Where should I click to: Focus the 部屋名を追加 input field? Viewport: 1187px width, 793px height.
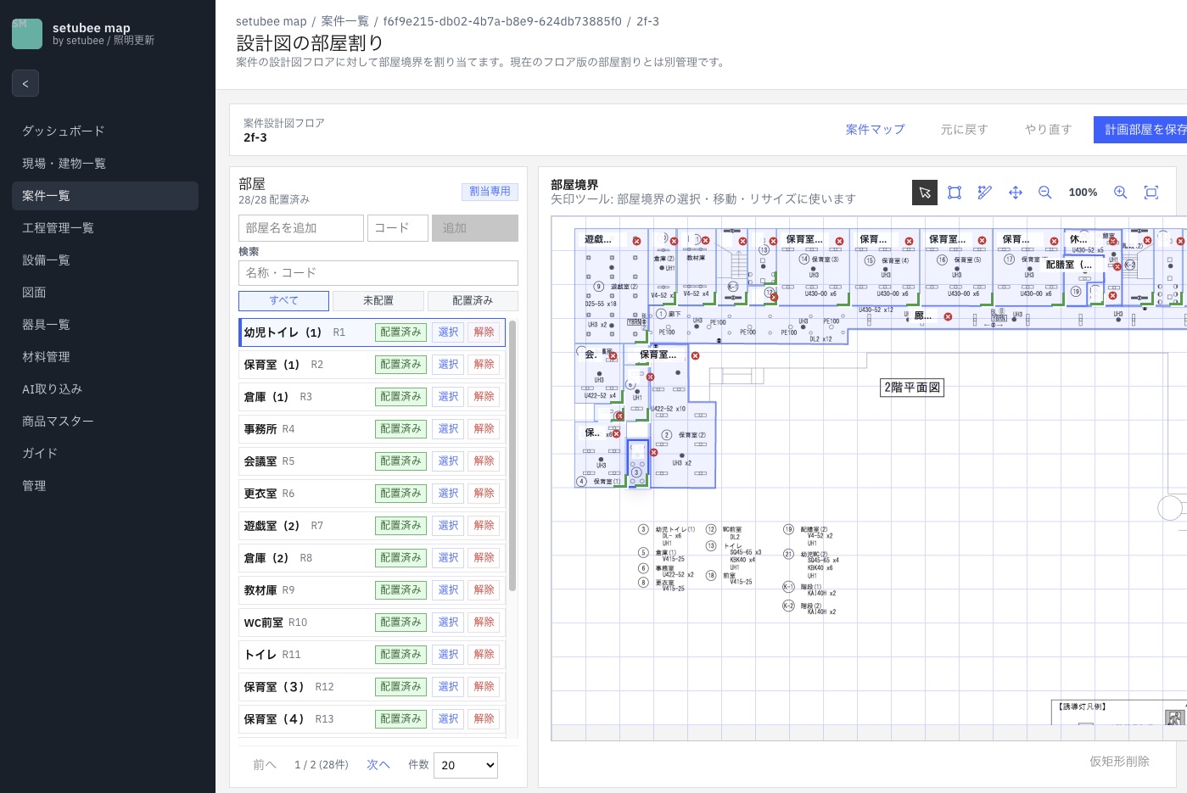click(301, 228)
